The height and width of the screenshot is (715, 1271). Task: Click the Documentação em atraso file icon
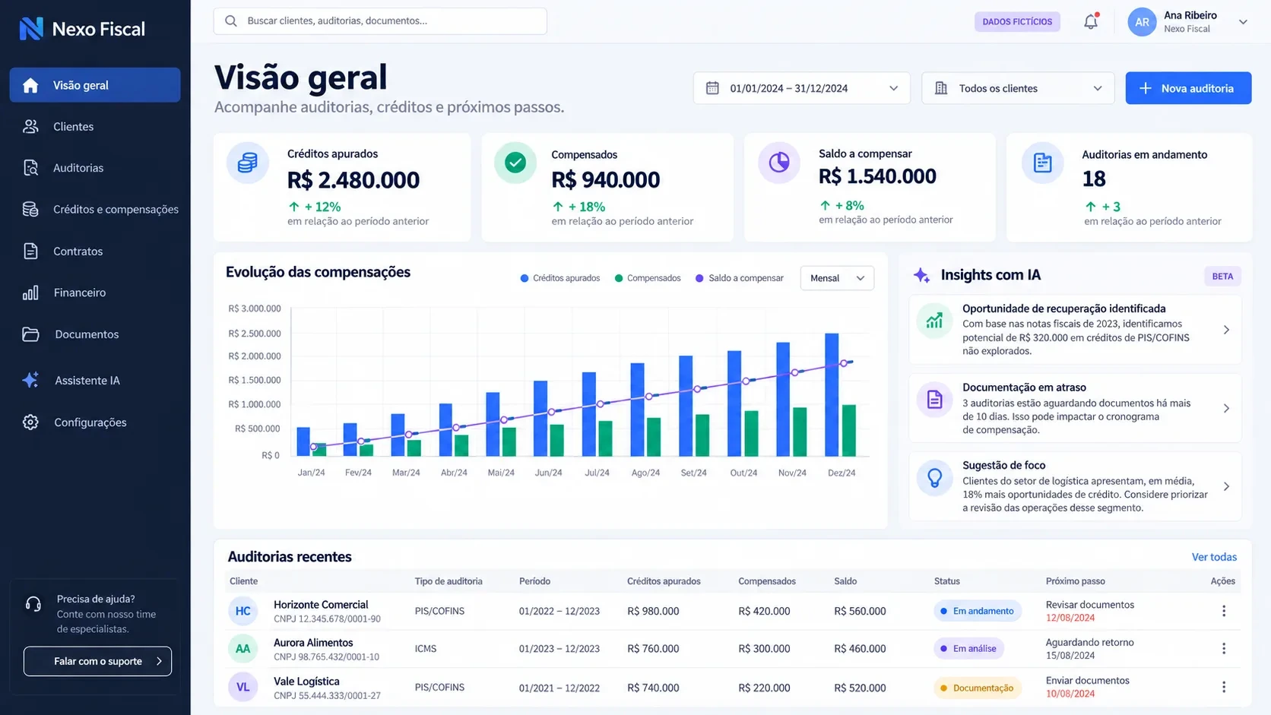pos(934,399)
